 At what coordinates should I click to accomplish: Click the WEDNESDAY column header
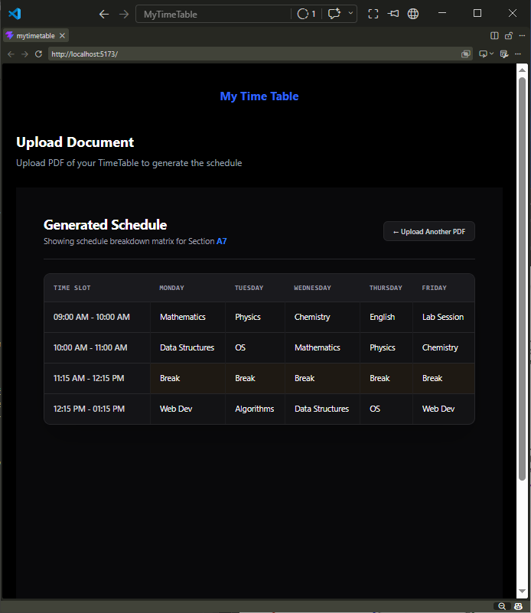click(312, 288)
